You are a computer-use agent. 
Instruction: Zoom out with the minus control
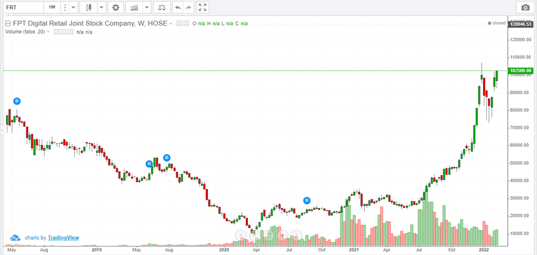(255, 235)
